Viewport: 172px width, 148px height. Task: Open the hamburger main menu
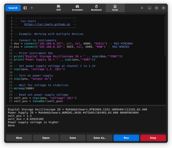coord(142,8)
